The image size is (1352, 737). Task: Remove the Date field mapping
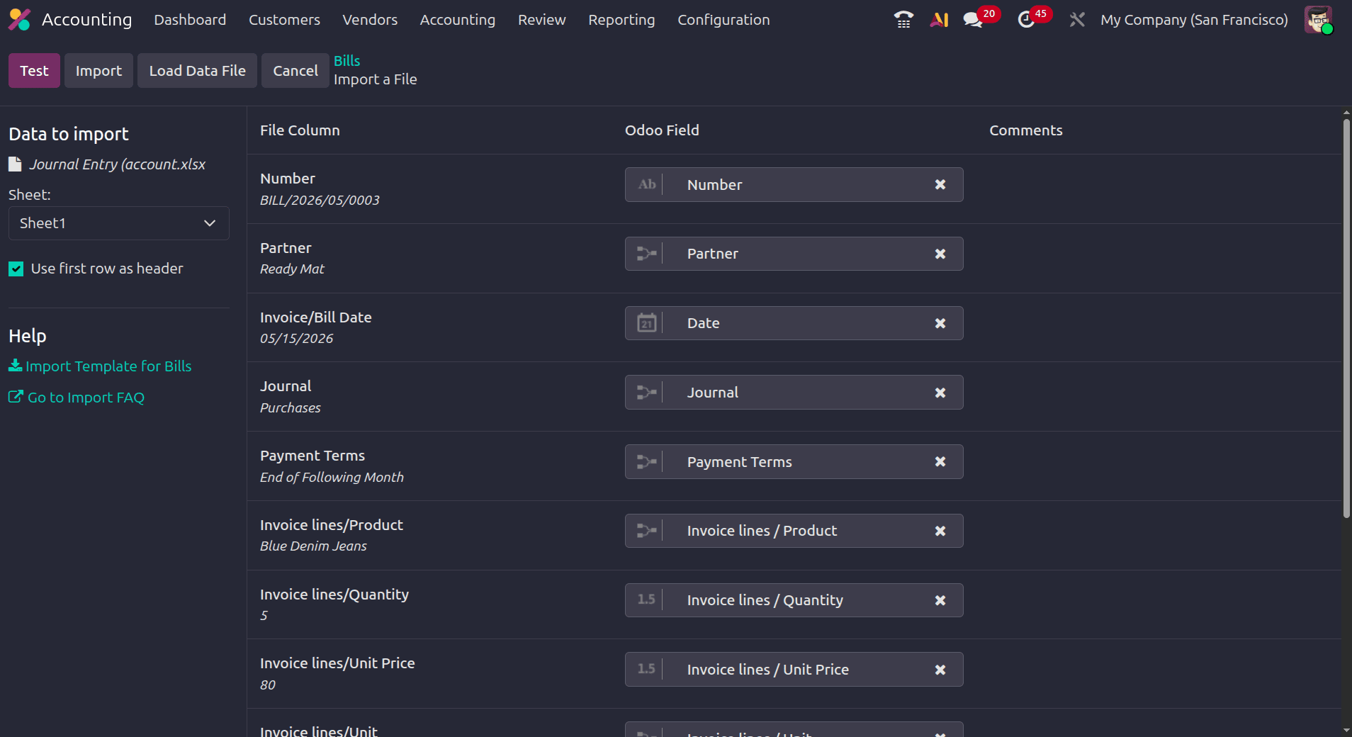940,323
